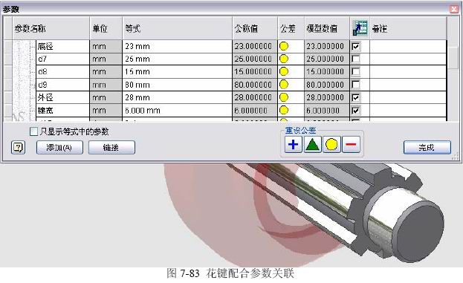463x283 pixels.
Task: Click the 链接 button
Action: [111, 147]
